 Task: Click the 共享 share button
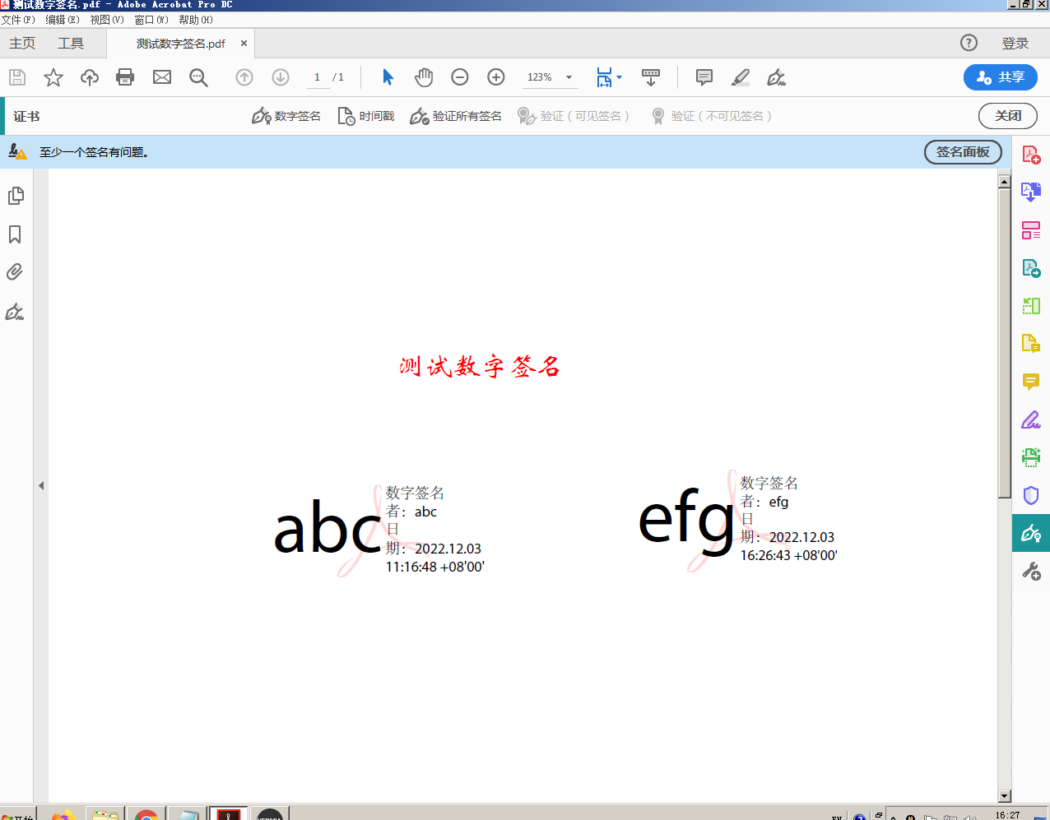[1000, 77]
